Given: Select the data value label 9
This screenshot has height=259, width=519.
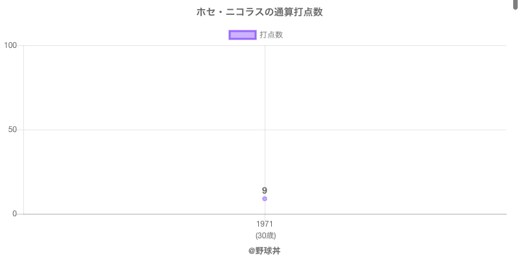Looking at the screenshot, I should click(x=265, y=190).
